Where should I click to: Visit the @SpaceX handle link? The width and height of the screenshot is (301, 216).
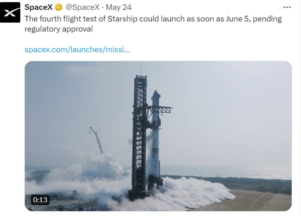83,7
